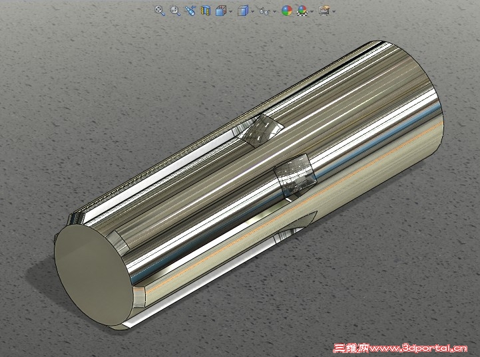
Task: Click the View Orientation cube icon
Action: [221, 11]
